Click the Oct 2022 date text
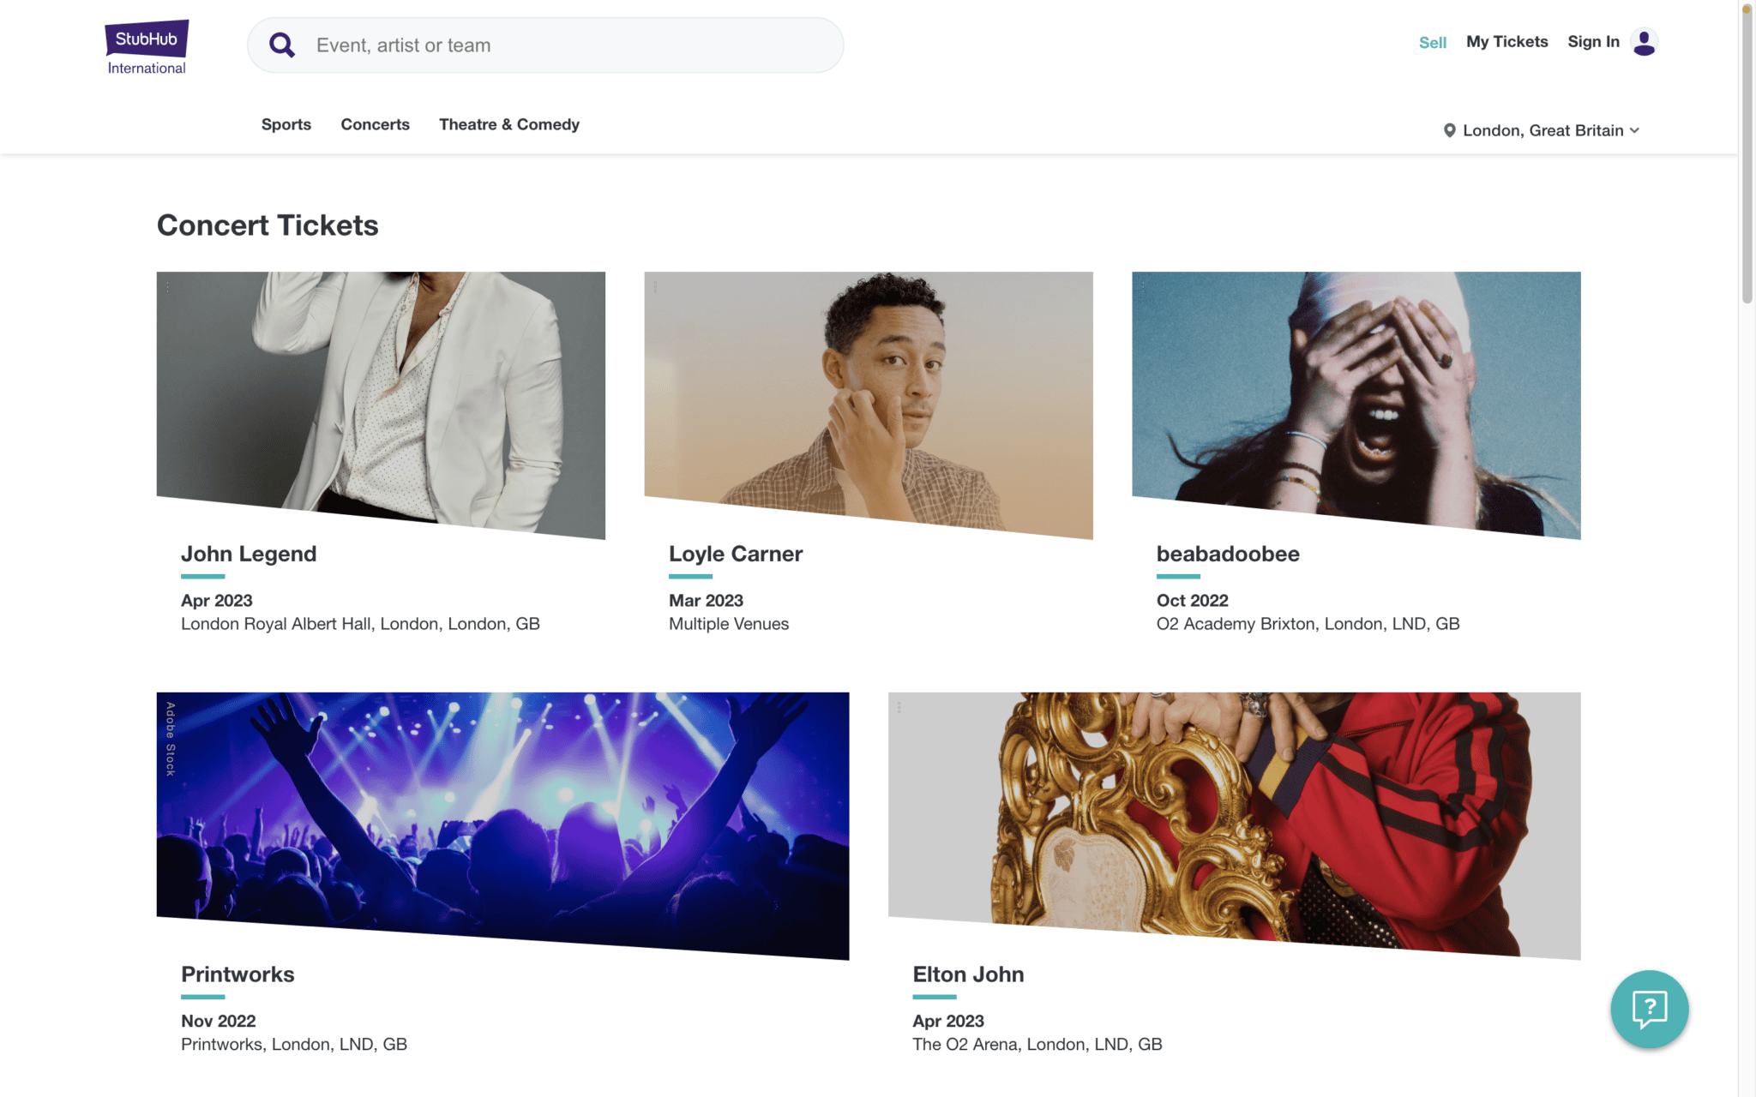Image resolution: width=1756 pixels, height=1097 pixels. [1192, 601]
